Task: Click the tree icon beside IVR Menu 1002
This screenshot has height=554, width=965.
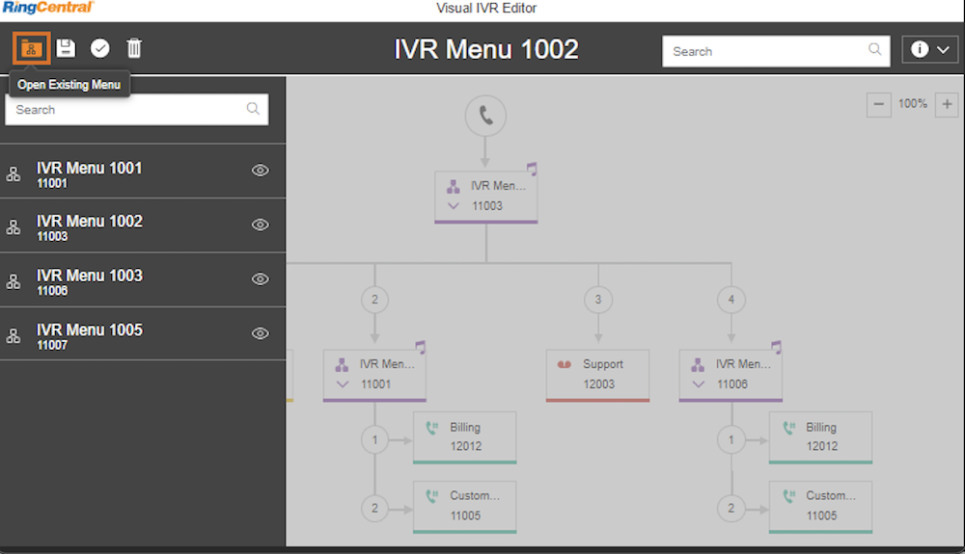Action: (13, 227)
